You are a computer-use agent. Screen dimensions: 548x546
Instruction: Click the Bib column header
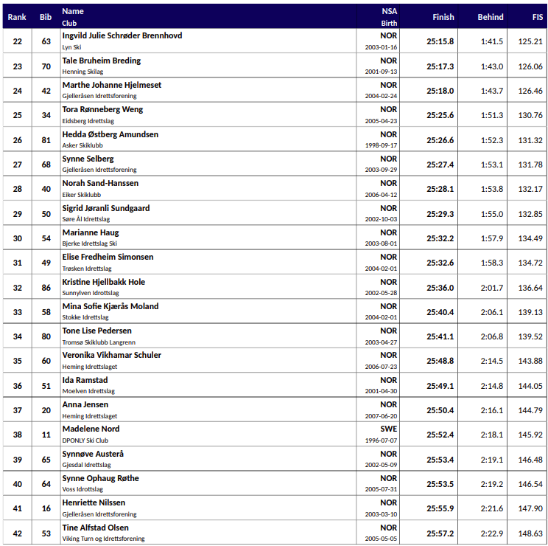tap(46, 17)
